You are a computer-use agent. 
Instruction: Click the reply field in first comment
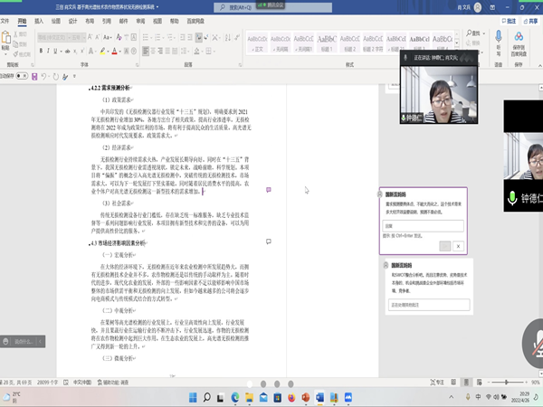pyautogui.click(x=425, y=226)
